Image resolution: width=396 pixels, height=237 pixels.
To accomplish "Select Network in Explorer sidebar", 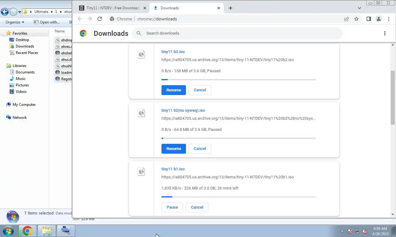I will pyautogui.click(x=19, y=118).
